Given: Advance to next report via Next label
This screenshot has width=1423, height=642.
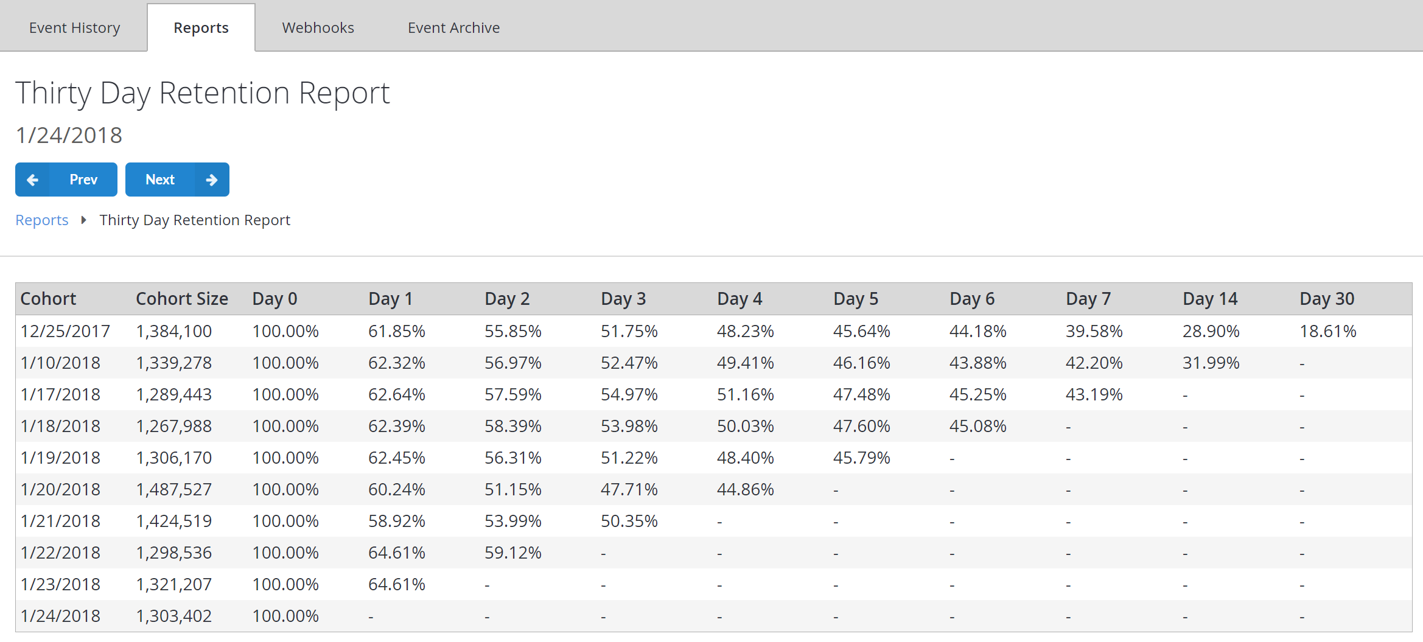Looking at the screenshot, I should (160, 180).
